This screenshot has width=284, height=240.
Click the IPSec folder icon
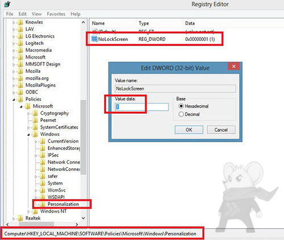coord(43,155)
